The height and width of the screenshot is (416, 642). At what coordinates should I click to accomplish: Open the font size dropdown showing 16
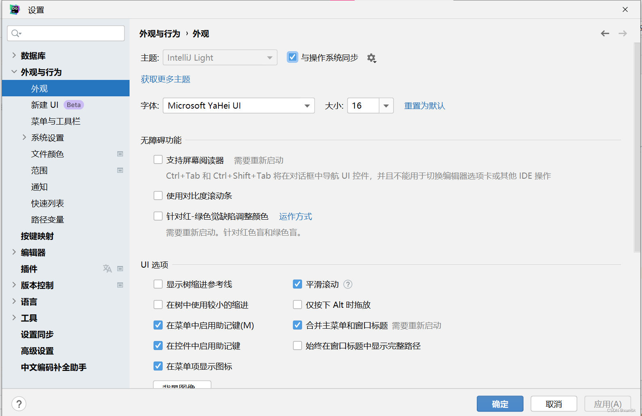pyautogui.click(x=385, y=105)
